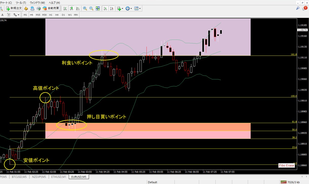Screen dimensions: 309x184
Task: Switch to the BTCUSD,M5 chart tab
Action: point(20,177)
